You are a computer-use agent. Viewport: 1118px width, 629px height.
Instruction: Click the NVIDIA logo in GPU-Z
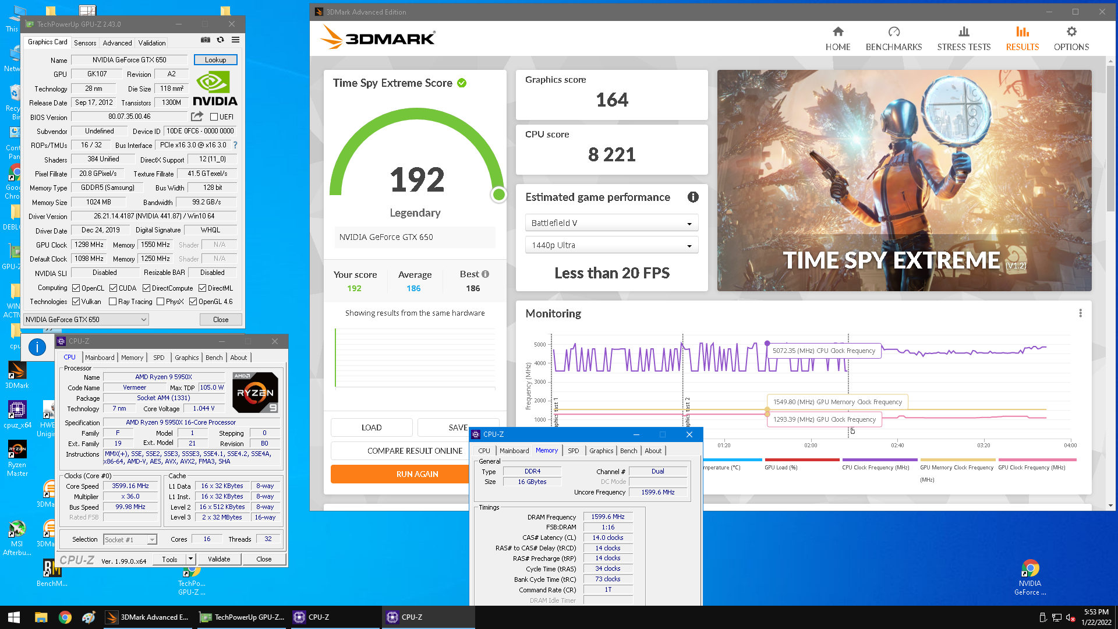215,89
